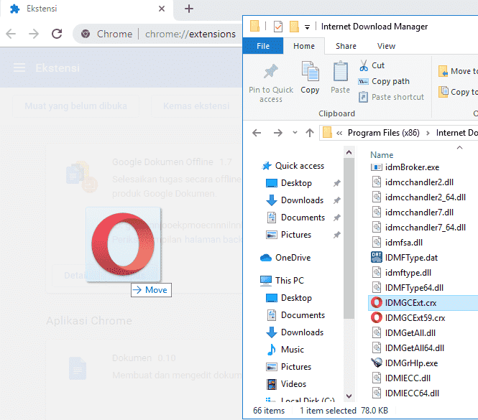Viewport: 478px width, 420px height.
Task: Open a new Chrome tab with plus button
Action: (189, 9)
